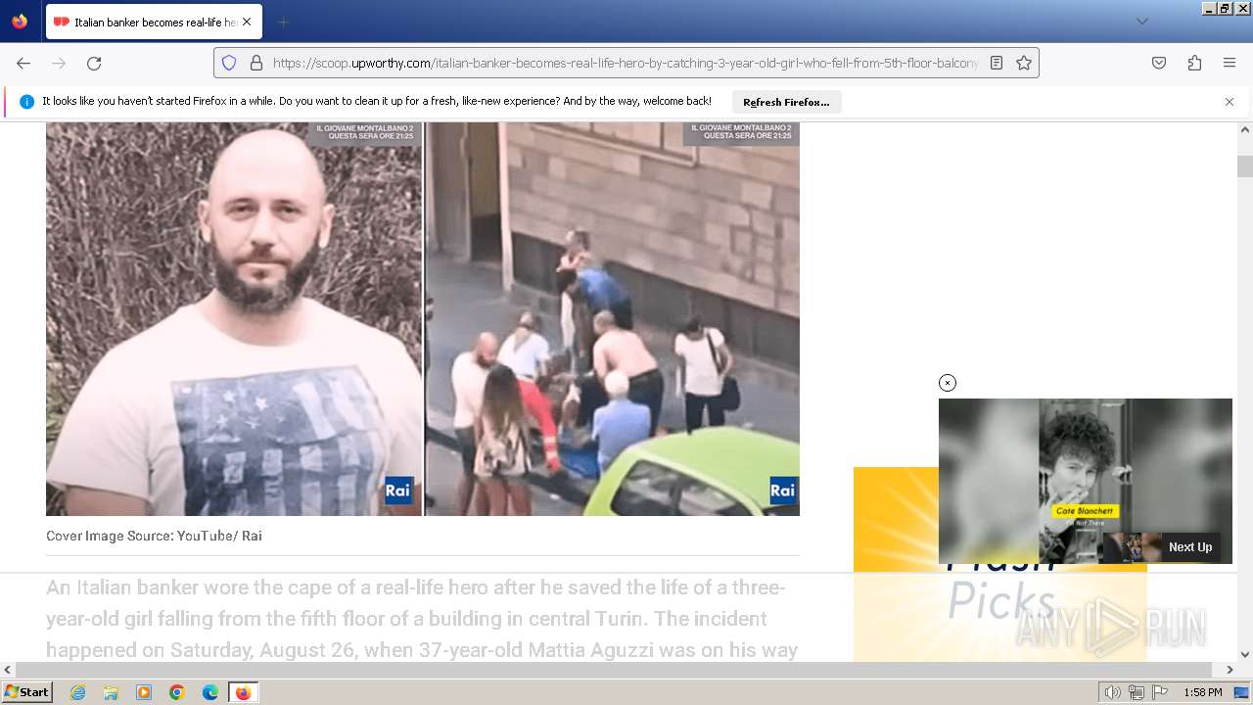Click network icon in system tray

1137,692
